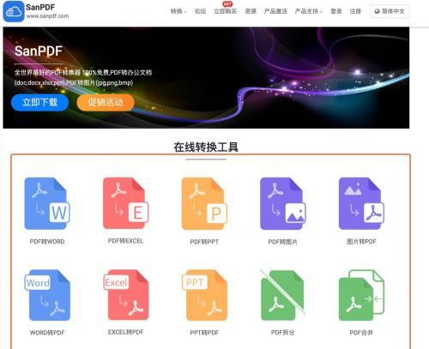Image resolution: width=429 pixels, height=349 pixels.
Task: Click the 在线转换工具 section heading
Action: pyautogui.click(x=206, y=147)
